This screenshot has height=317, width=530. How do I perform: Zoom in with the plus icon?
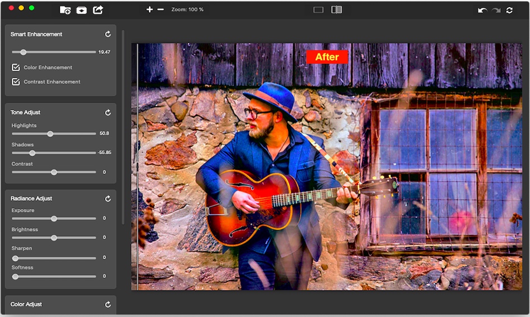coord(150,9)
